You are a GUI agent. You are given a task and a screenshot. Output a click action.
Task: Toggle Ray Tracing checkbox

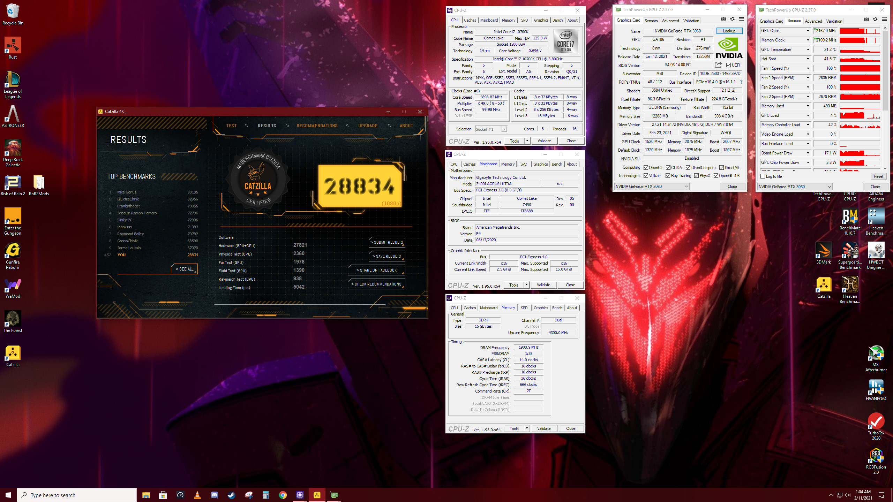coord(668,176)
